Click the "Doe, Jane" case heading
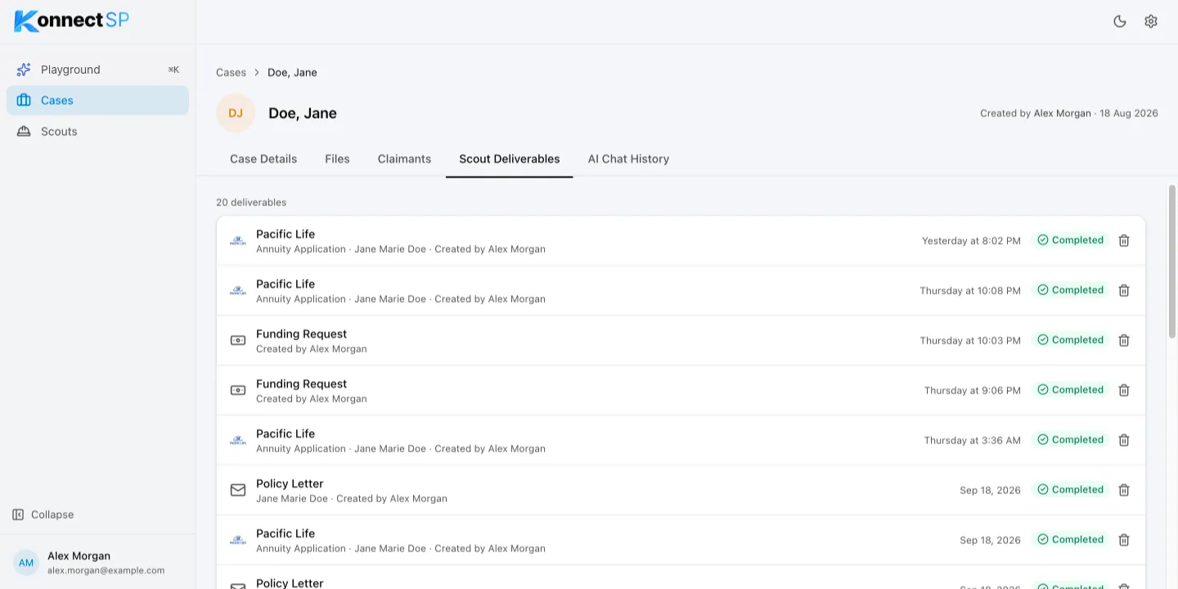This screenshot has height=589, width=1178. (303, 113)
